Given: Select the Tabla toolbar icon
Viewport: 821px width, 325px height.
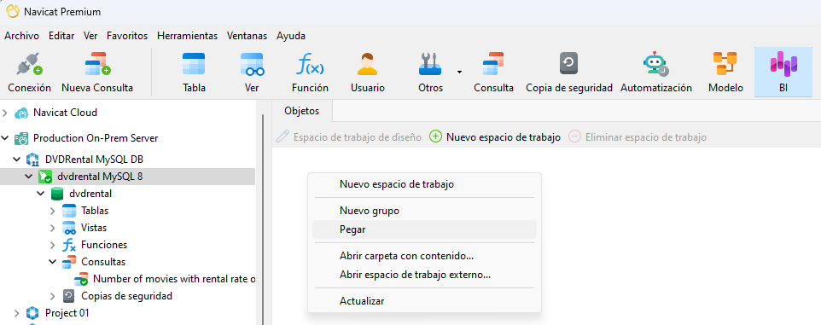Looking at the screenshot, I should pyautogui.click(x=194, y=64).
